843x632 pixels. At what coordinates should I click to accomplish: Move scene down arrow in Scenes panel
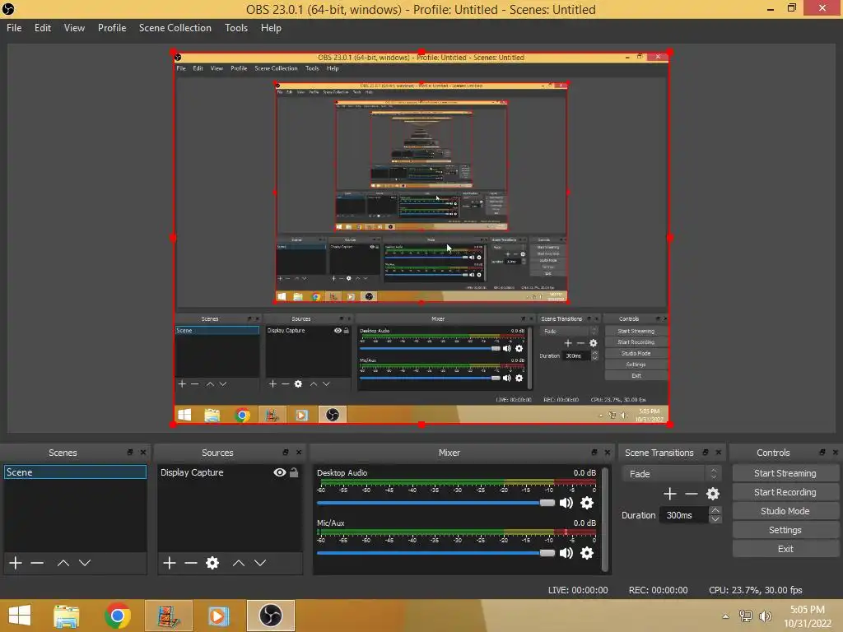(x=85, y=563)
